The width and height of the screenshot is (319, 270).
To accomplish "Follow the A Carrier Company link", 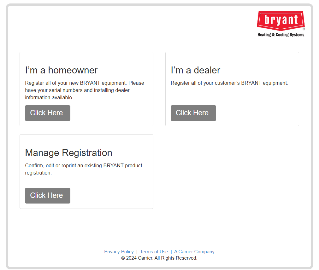I will click(x=194, y=252).
